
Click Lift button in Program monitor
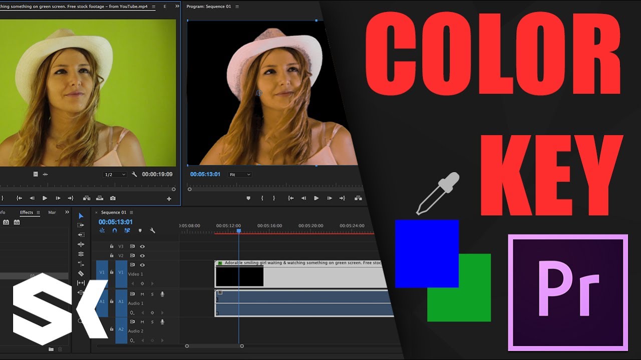358,198
